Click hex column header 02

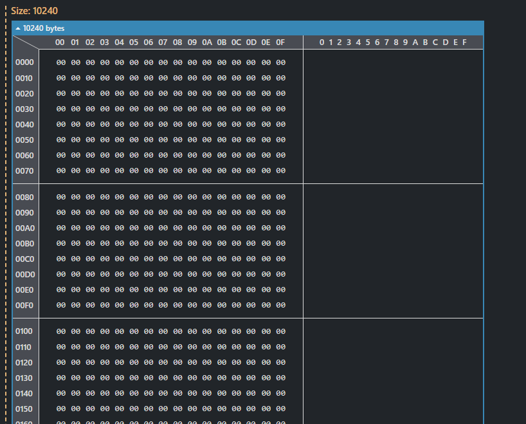pos(90,42)
